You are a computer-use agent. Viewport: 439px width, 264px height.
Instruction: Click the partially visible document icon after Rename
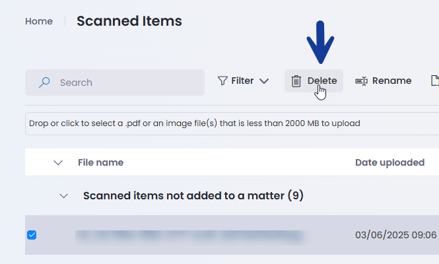(x=435, y=81)
